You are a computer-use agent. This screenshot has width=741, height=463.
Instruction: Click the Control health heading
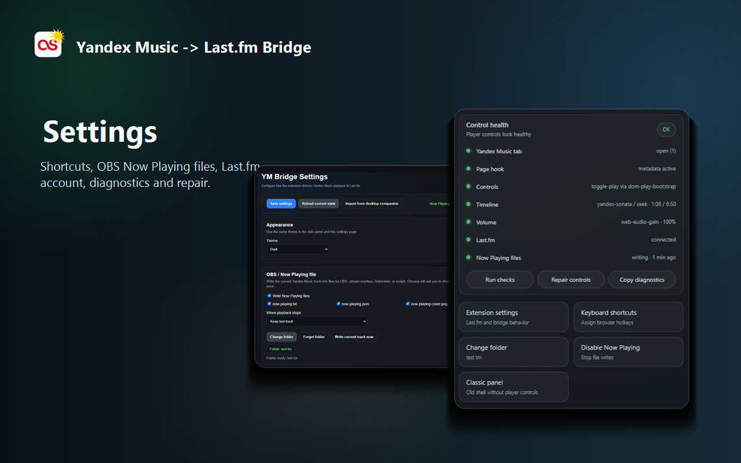tap(487, 125)
